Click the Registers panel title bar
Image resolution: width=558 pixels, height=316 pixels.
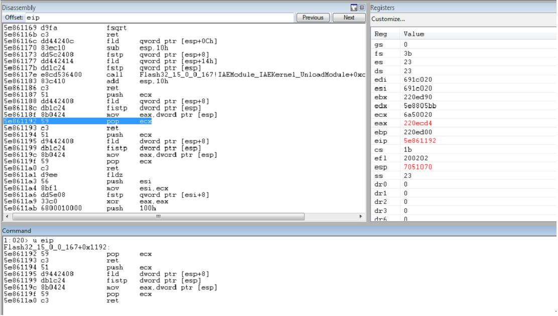coord(463,8)
